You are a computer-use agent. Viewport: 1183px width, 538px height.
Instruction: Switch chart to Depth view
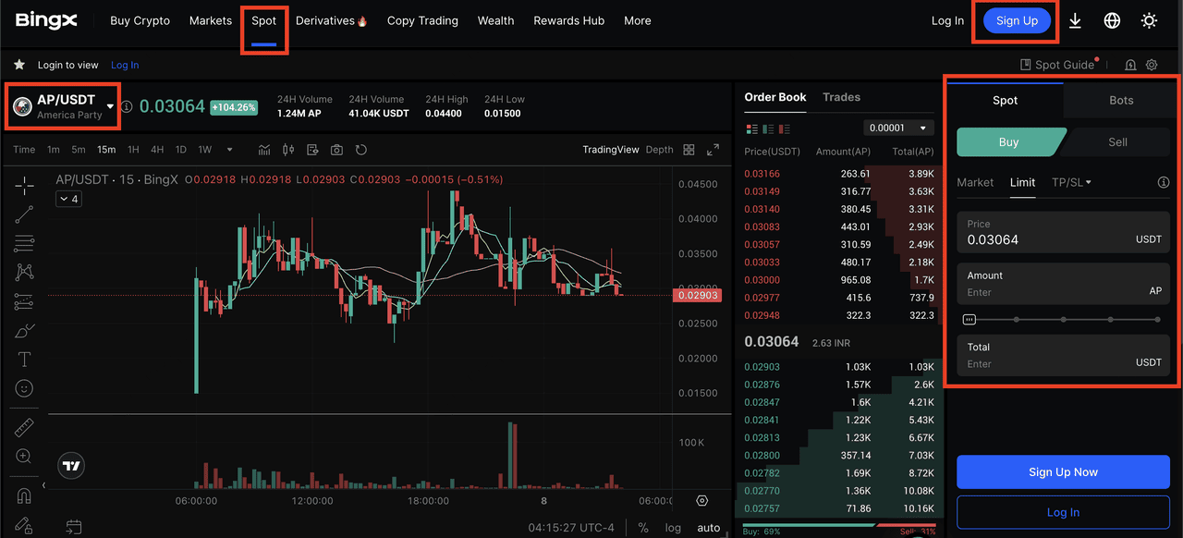(x=659, y=150)
